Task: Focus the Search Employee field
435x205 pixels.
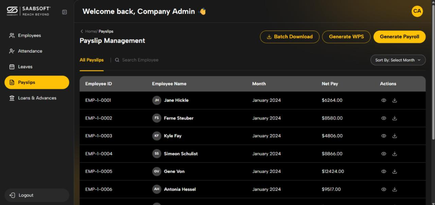Action: point(140,60)
